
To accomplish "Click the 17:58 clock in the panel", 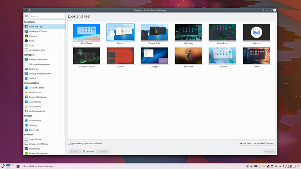I will pos(287,166).
